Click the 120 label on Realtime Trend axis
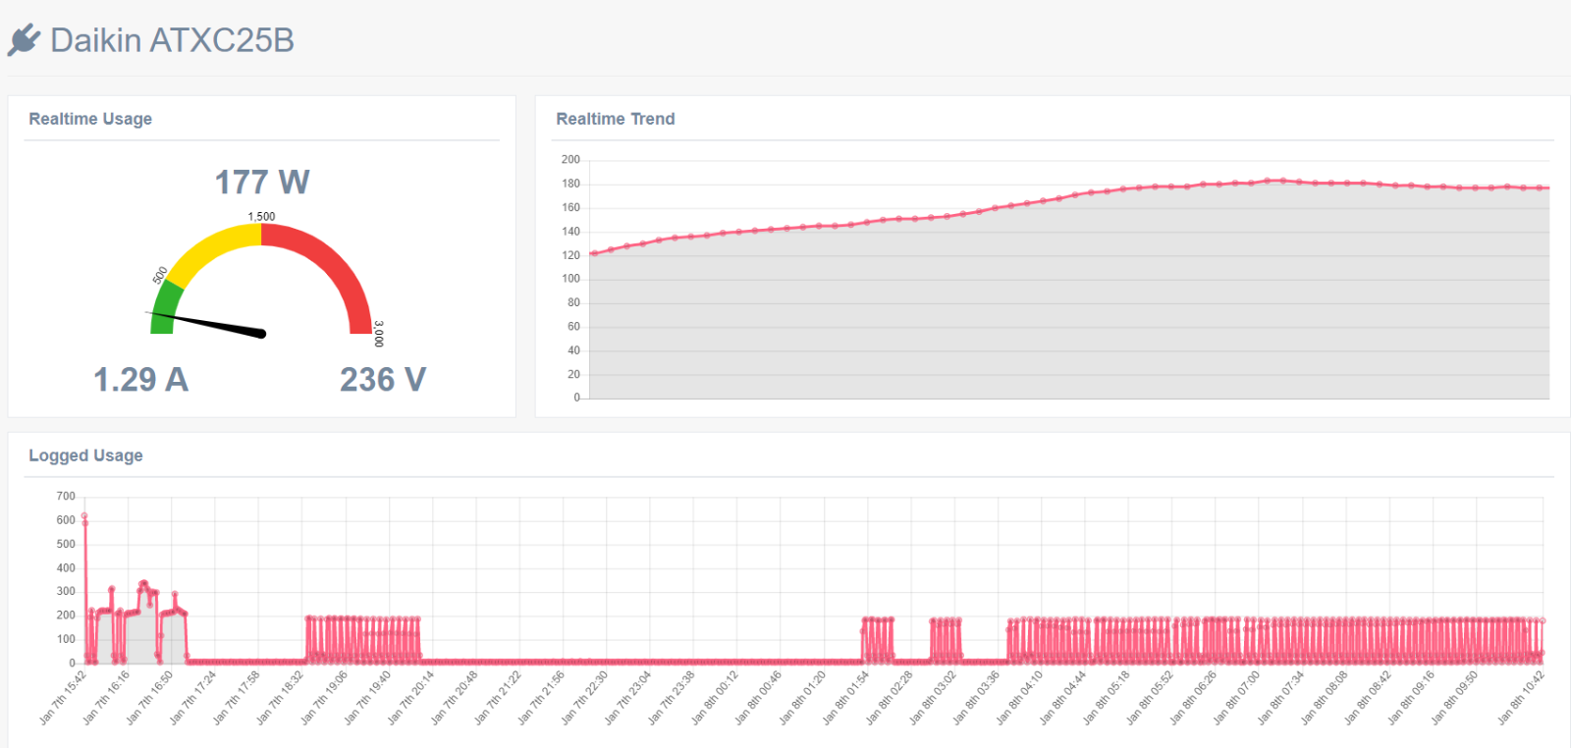 point(570,255)
